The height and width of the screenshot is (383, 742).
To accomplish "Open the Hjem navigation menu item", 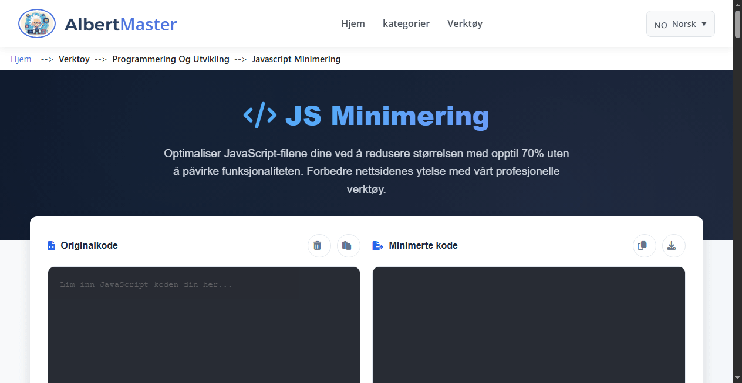I will click(353, 23).
